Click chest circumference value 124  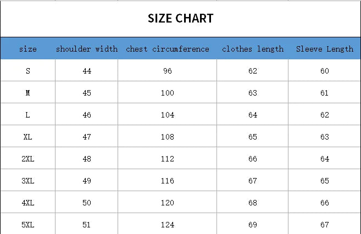click(168, 225)
